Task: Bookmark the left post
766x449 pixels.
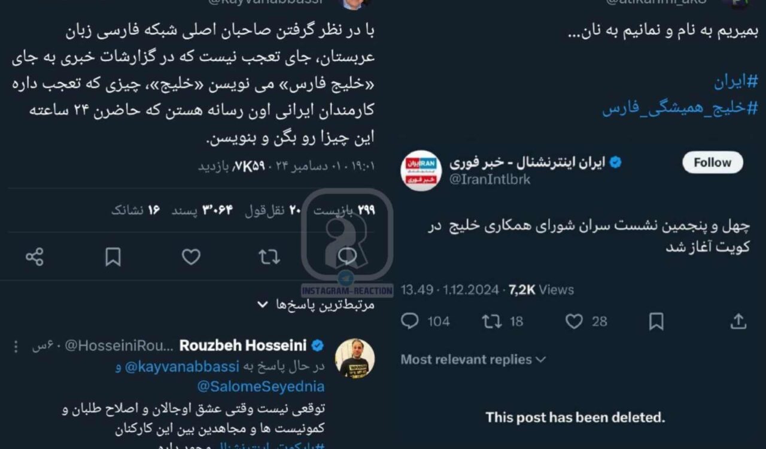Action: [x=113, y=257]
